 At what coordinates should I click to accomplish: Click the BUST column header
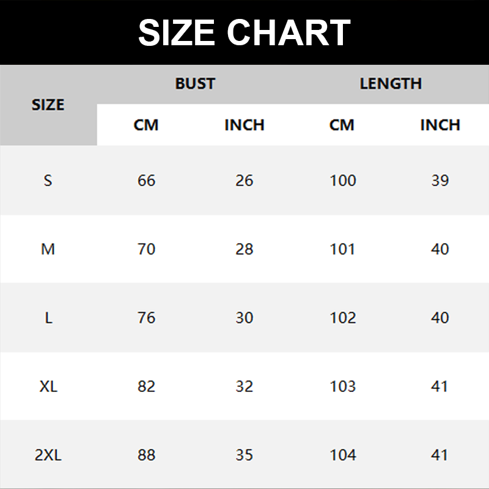click(195, 84)
